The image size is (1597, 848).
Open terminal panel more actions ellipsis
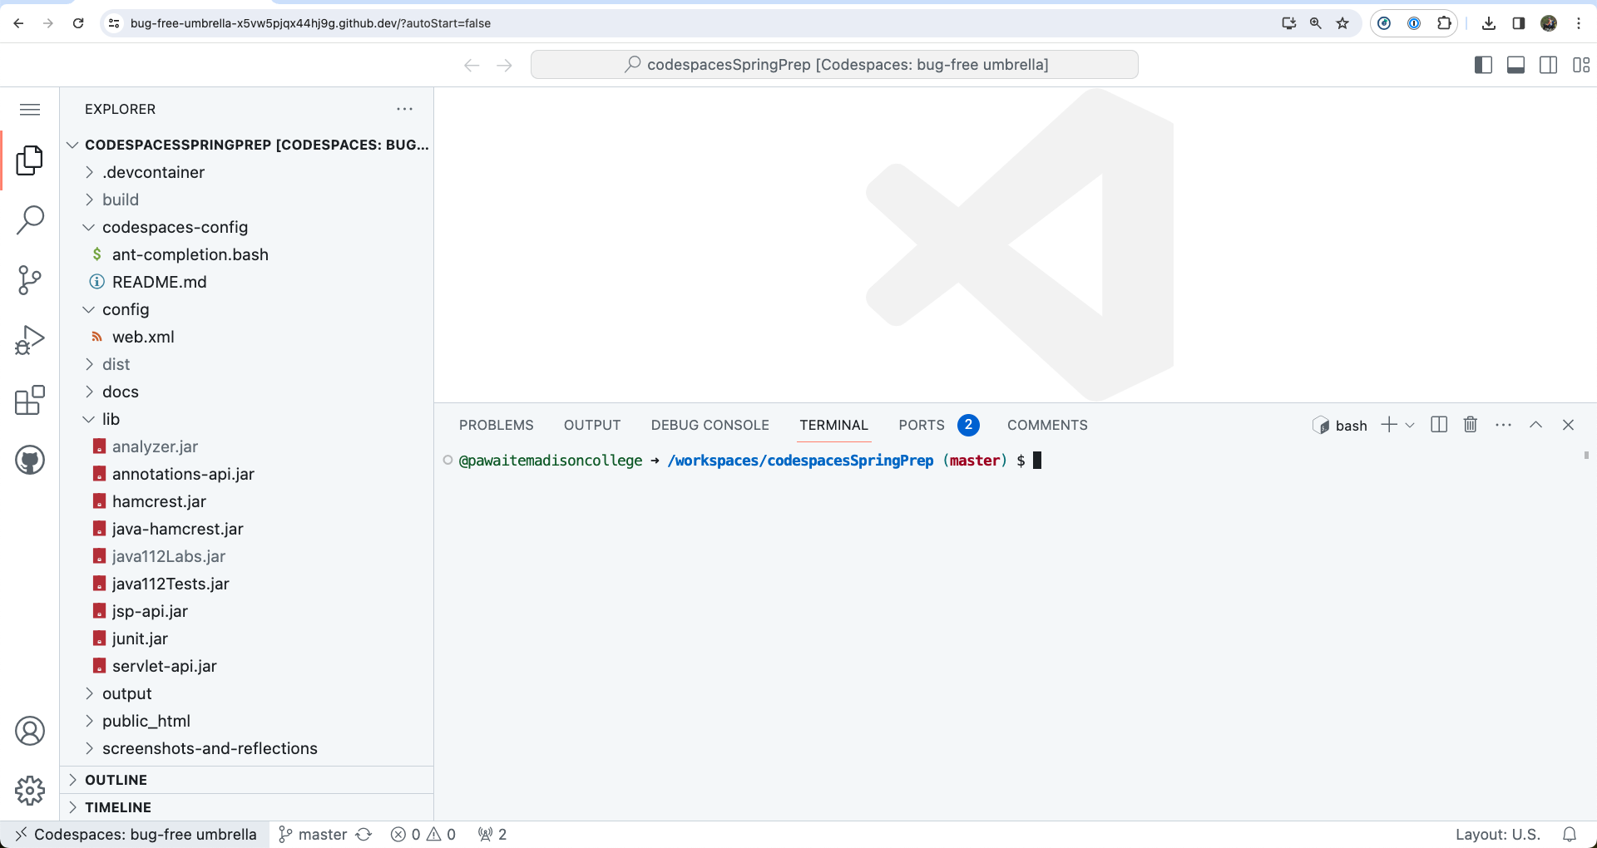point(1503,425)
